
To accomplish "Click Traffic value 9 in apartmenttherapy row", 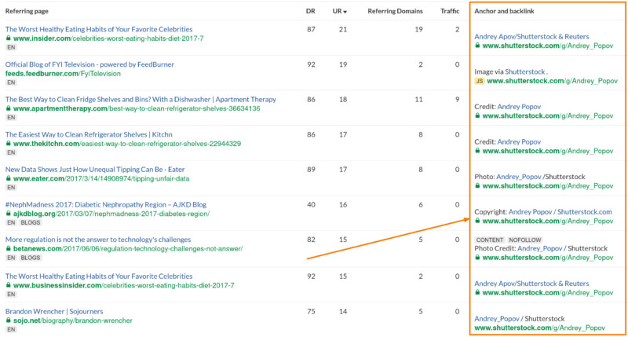I will click(x=457, y=100).
